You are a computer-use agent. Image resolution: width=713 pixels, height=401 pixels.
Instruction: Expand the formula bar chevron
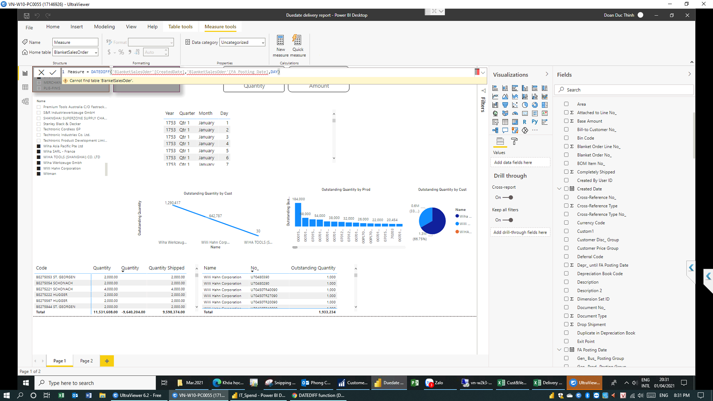483,72
